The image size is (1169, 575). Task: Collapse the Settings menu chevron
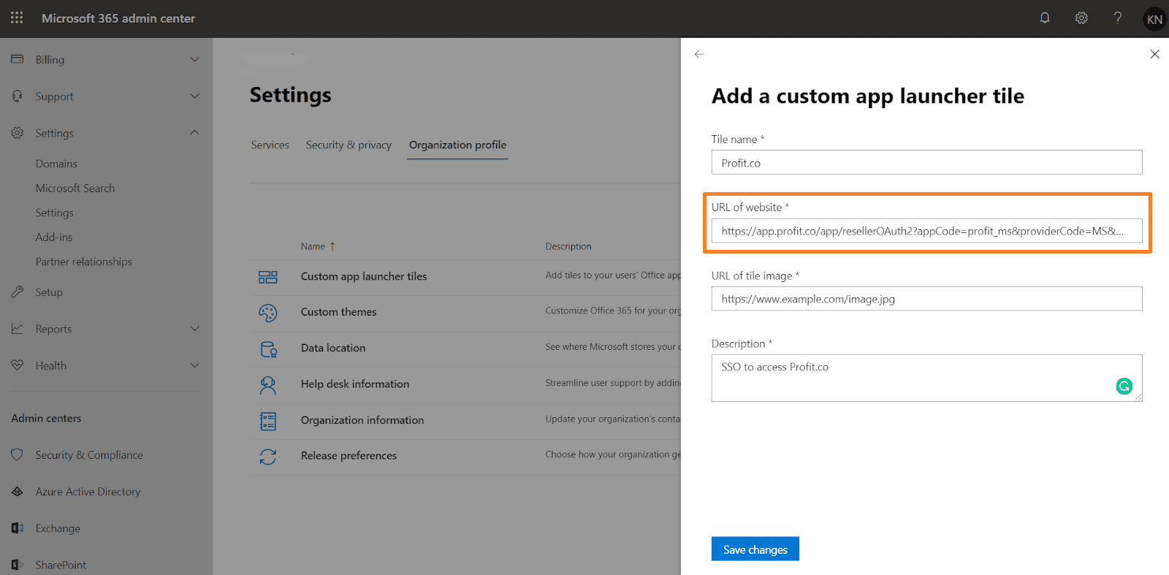(x=194, y=132)
